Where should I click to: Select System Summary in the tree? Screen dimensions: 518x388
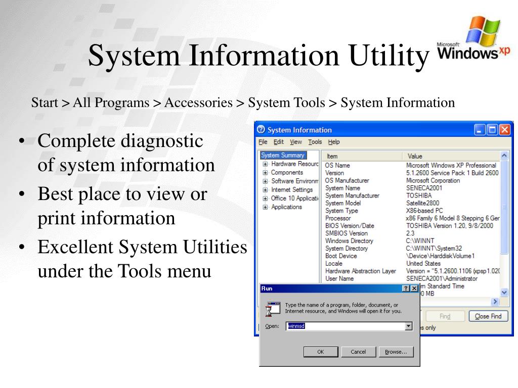click(283, 155)
